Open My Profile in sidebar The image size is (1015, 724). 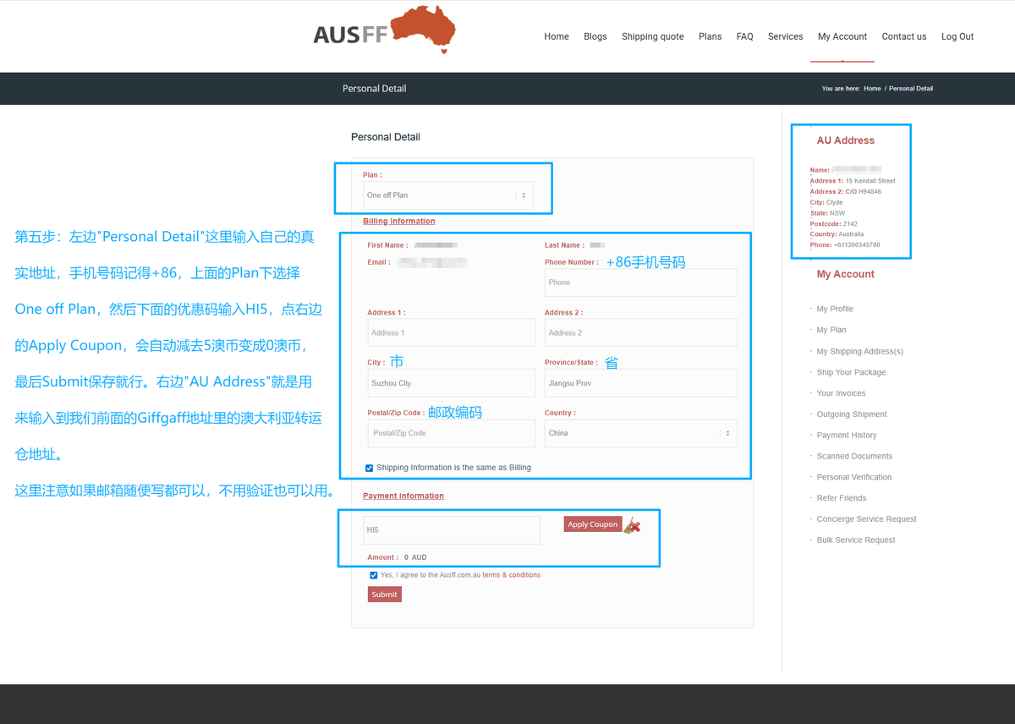tap(835, 310)
